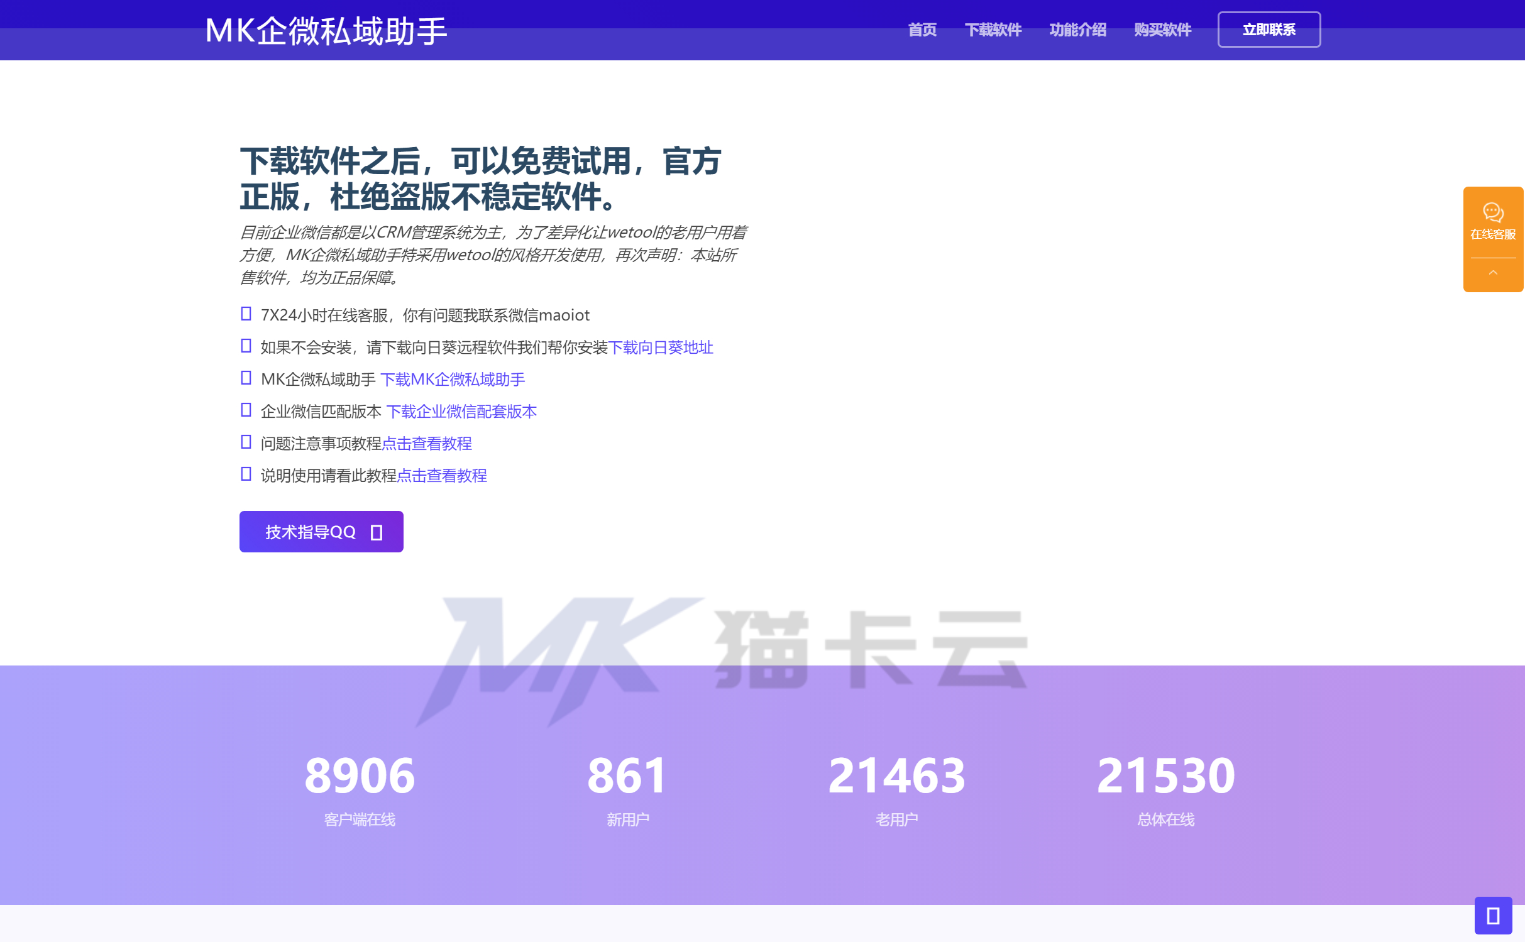Select 购买软件 from the navigation bar
The width and height of the screenshot is (1525, 942).
click(x=1163, y=30)
